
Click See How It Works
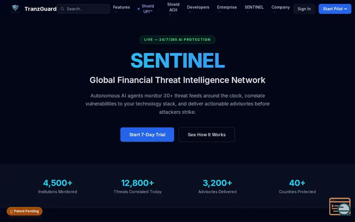click(x=206, y=135)
